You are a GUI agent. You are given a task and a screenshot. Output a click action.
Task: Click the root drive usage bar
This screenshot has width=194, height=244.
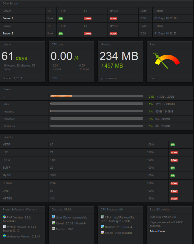click(x=97, y=96)
